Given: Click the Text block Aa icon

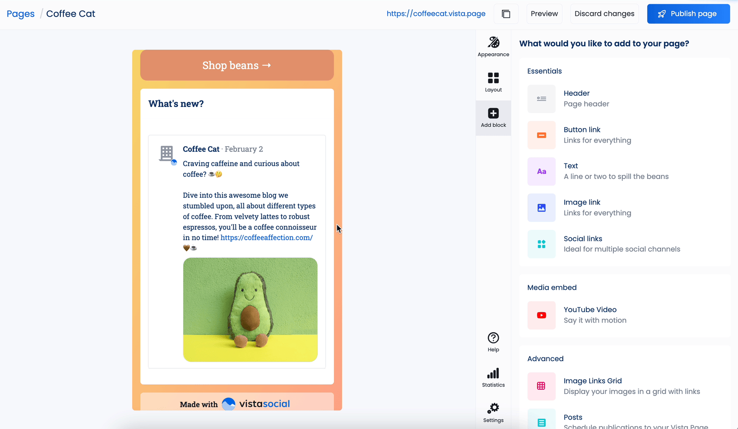Looking at the screenshot, I should (541, 172).
